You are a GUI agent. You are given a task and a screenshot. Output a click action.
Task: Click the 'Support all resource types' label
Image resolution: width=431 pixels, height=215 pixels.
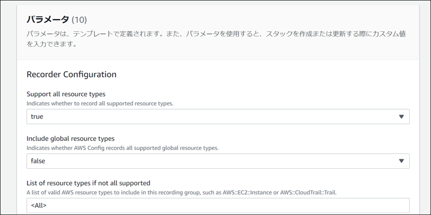tap(66, 94)
